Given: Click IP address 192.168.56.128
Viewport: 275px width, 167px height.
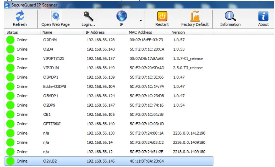Looking at the screenshot, I should (101, 40).
